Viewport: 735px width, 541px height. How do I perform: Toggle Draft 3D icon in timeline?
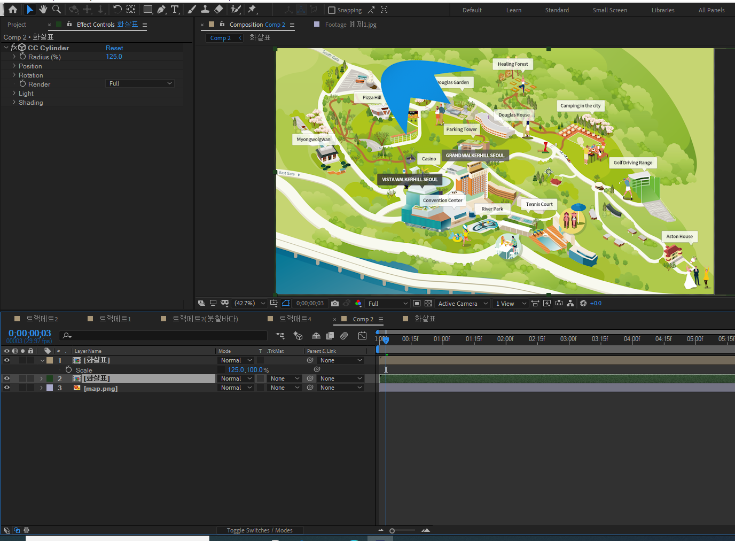[x=298, y=336]
